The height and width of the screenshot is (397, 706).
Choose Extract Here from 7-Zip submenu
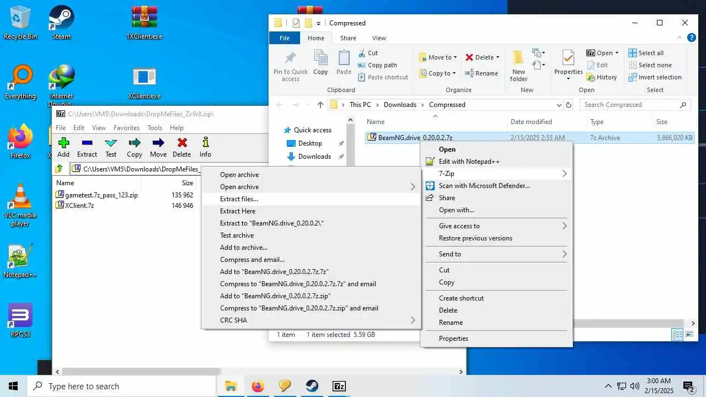[311, 211]
